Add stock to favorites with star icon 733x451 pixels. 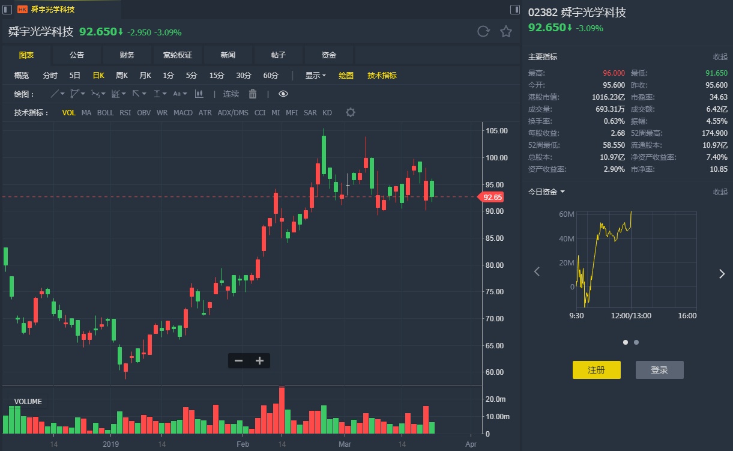click(x=506, y=32)
